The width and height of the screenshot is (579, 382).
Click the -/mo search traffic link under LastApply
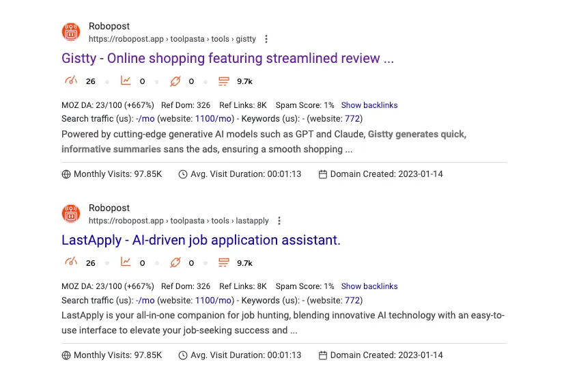coord(145,301)
